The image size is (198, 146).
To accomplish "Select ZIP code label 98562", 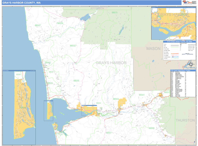I will (48, 62).
